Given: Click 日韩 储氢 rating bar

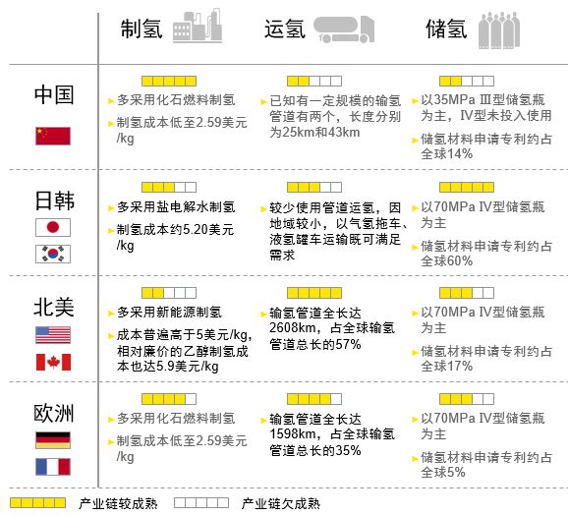Looking at the screenshot, I should [467, 187].
